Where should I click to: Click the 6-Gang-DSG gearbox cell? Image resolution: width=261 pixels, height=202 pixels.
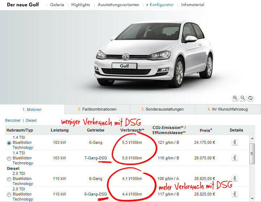click(96, 194)
